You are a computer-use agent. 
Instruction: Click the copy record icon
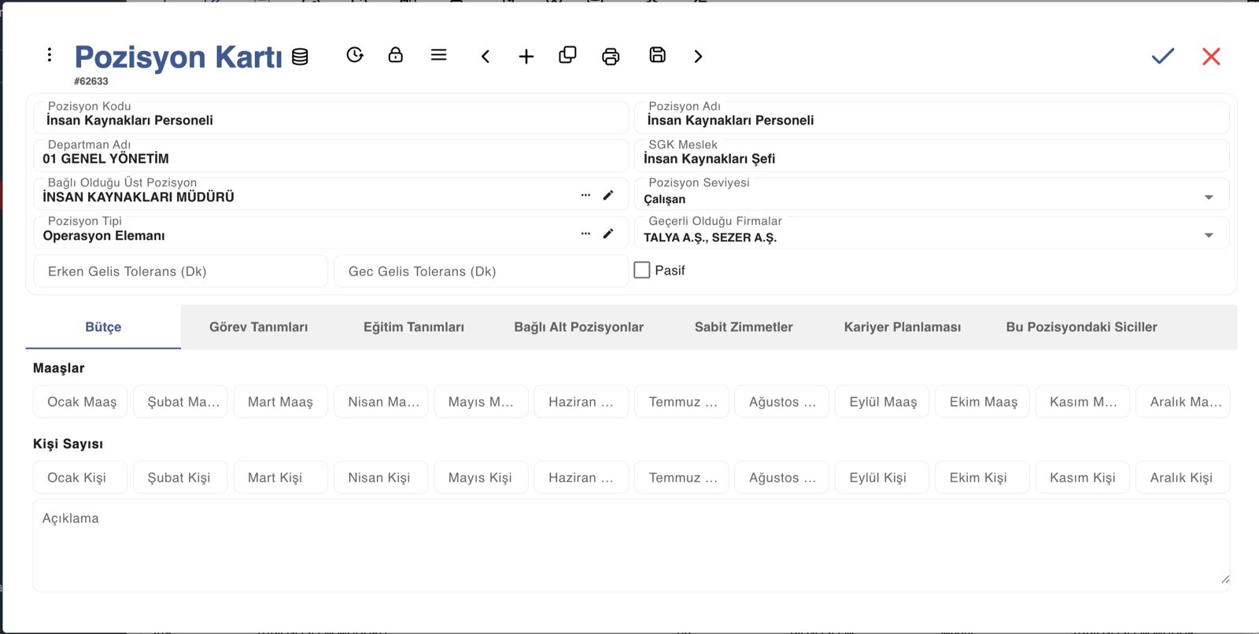pos(567,54)
